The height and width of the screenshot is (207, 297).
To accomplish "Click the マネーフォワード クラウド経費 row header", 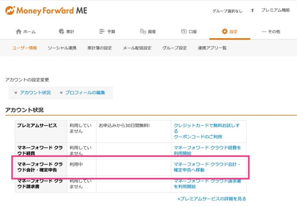I will tap(41, 151).
